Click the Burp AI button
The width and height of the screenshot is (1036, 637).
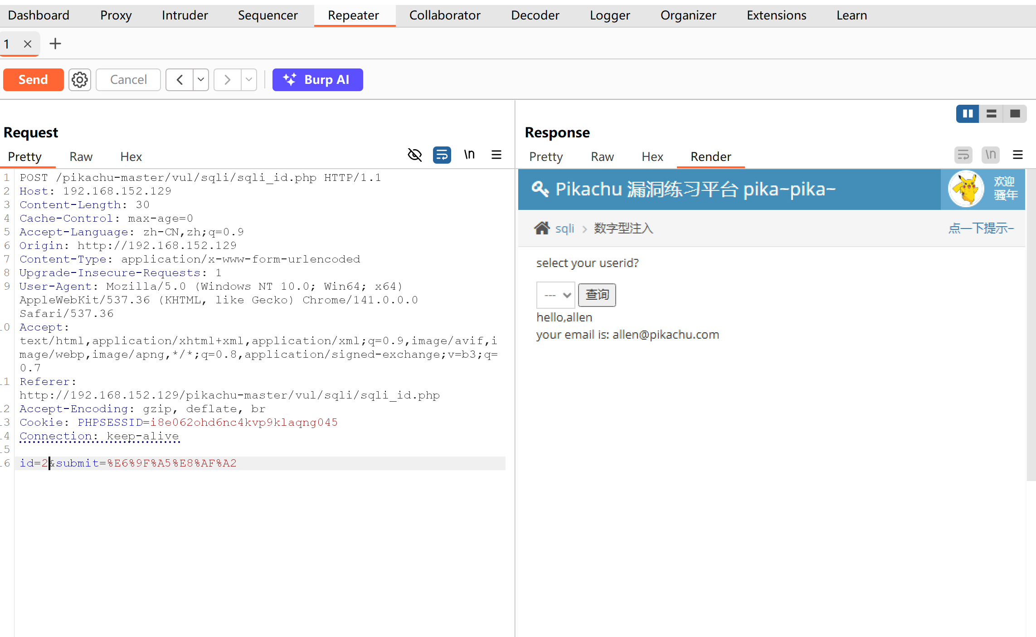(x=317, y=80)
